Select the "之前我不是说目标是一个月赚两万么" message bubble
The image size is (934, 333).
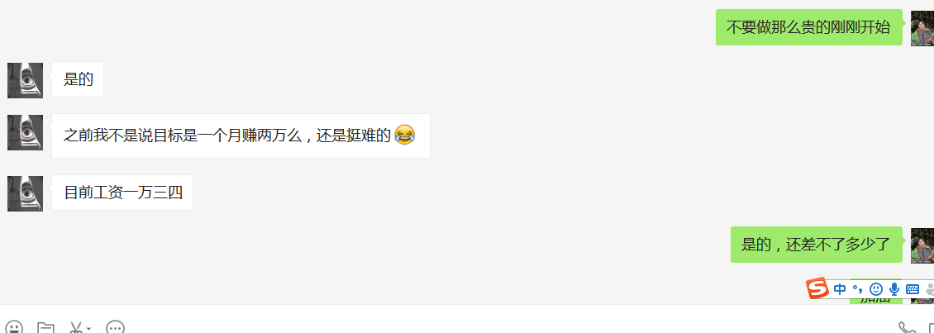241,136
